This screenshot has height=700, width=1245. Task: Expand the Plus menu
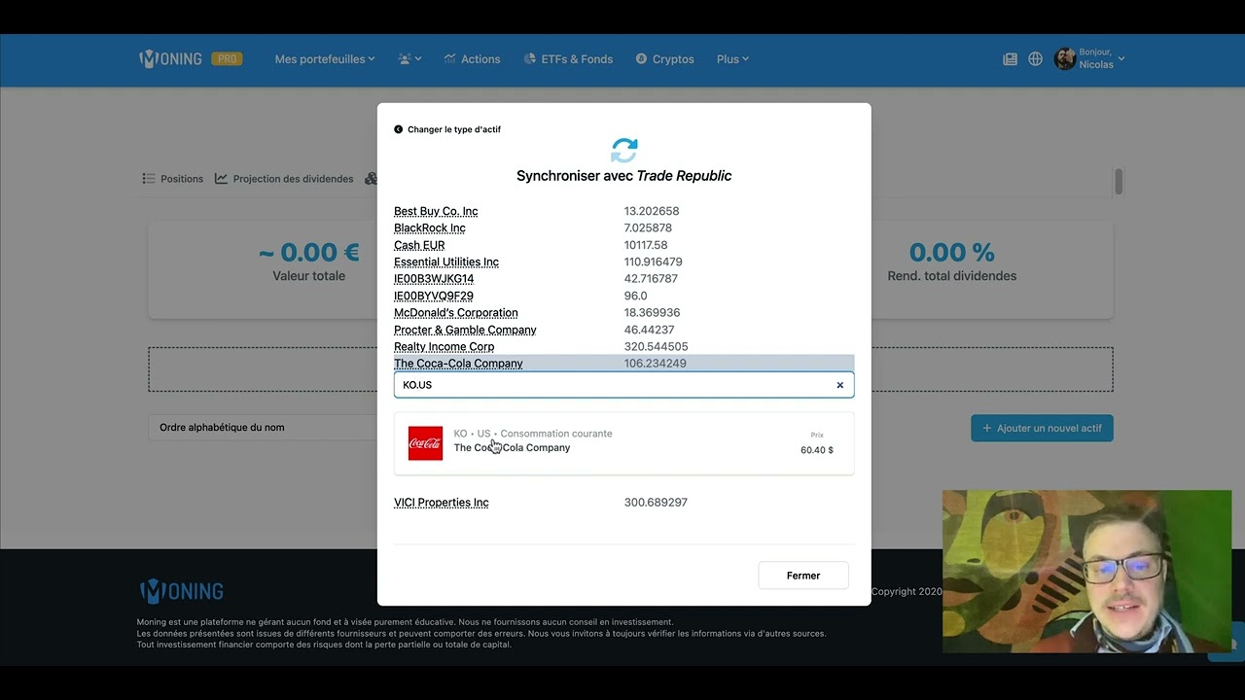(732, 59)
